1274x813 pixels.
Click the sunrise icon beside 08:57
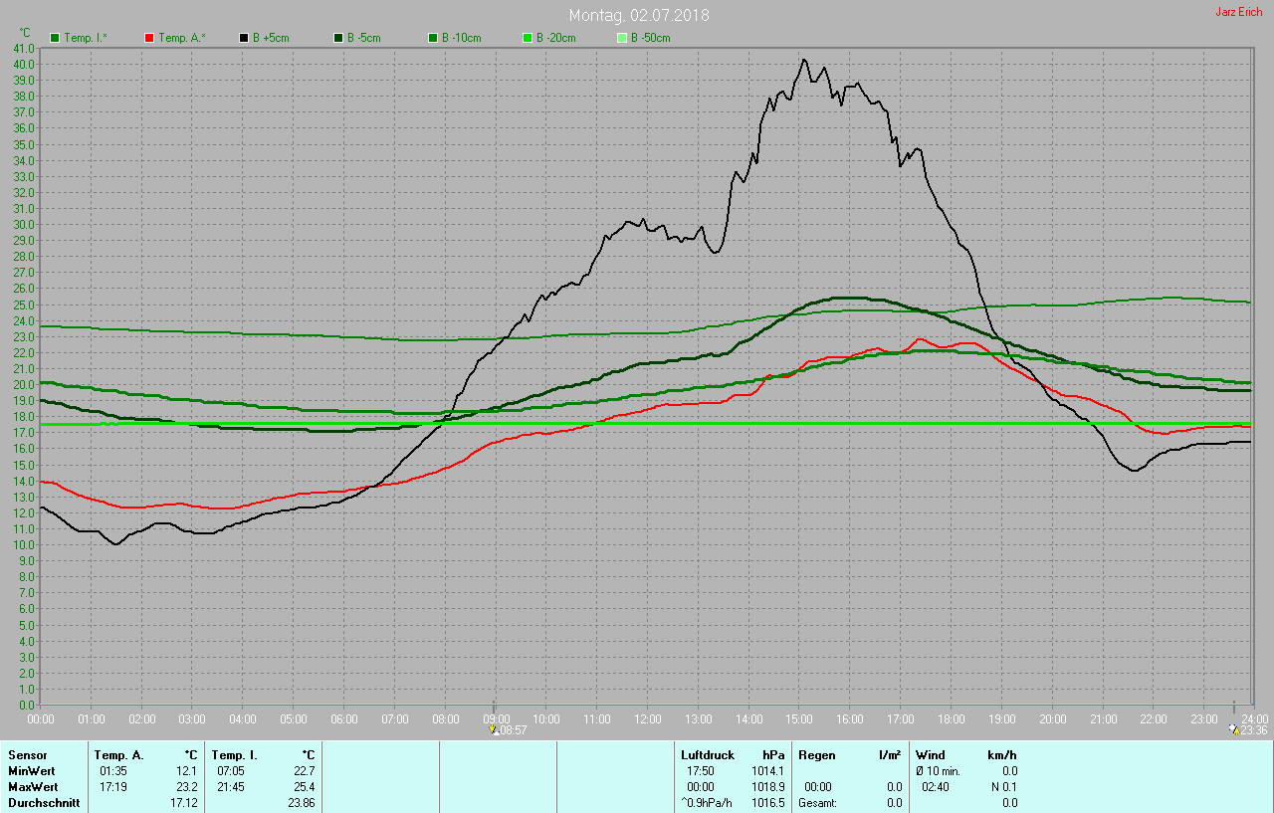pyautogui.click(x=492, y=730)
